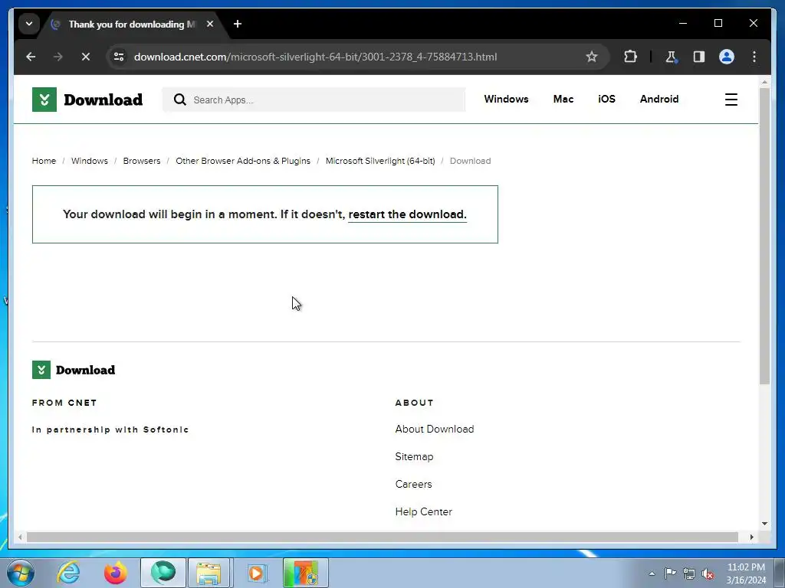
Task: Open the network tray icon
Action: 689,573
